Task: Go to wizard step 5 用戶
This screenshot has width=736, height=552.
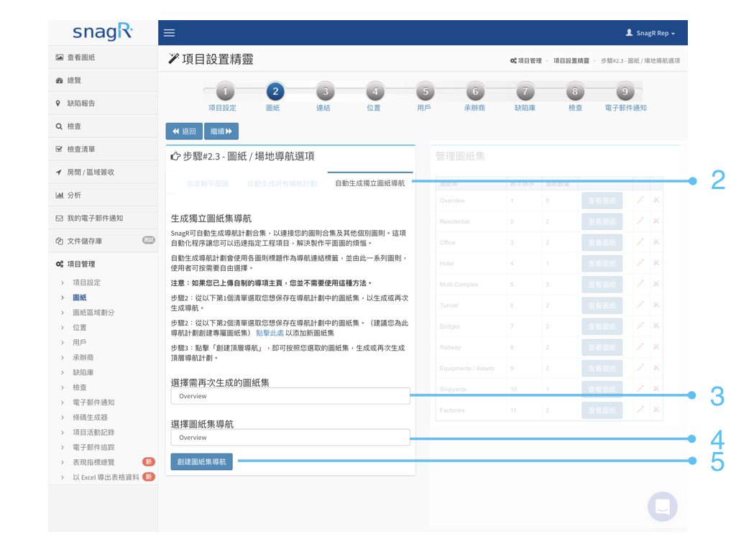Action: 425,91
